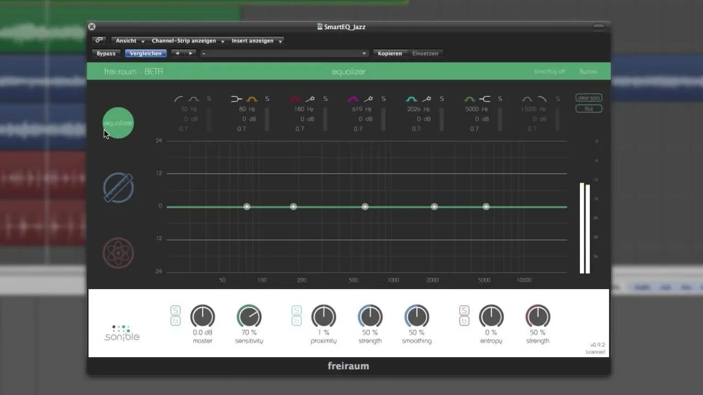Choose the orange bell shape for the 80 Hz band
Viewport: 703px width, 395px height.
click(252, 99)
